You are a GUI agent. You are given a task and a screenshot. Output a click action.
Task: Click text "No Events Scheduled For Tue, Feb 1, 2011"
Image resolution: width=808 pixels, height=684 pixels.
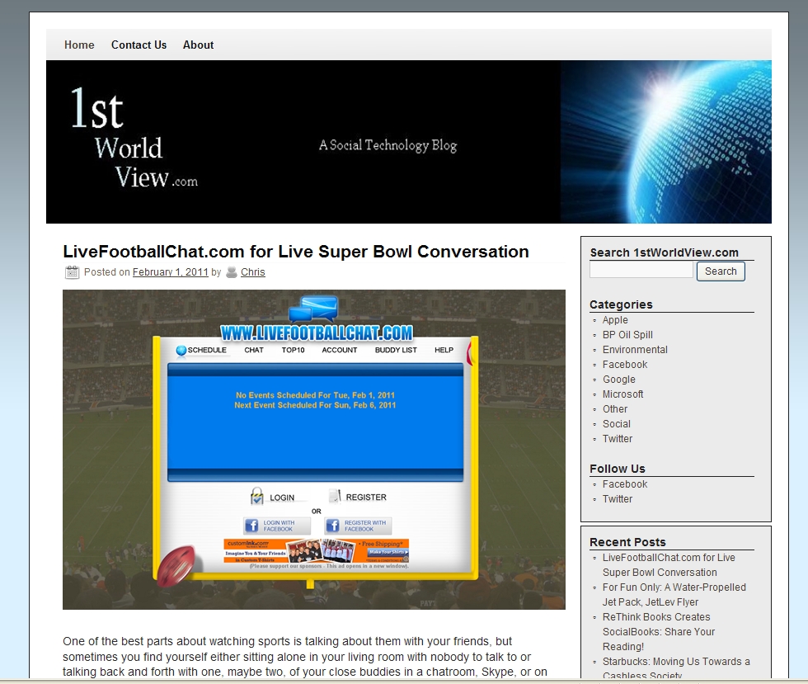[315, 395]
